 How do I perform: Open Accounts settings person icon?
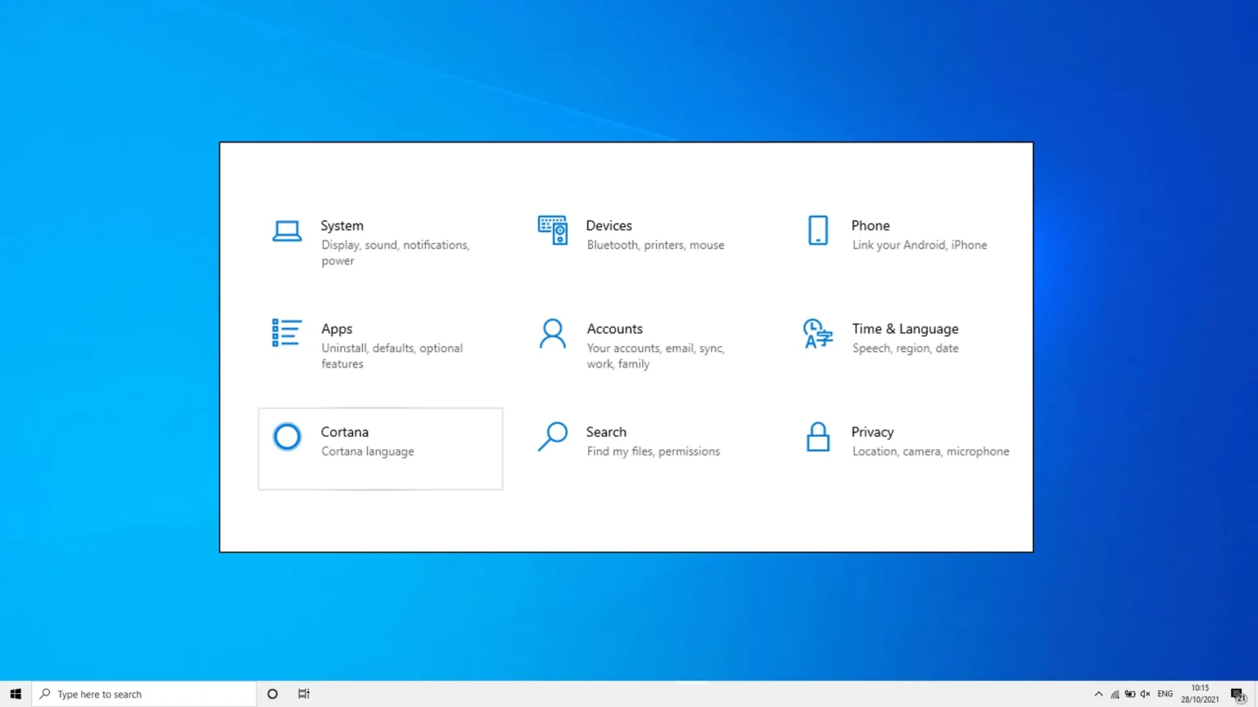(553, 334)
